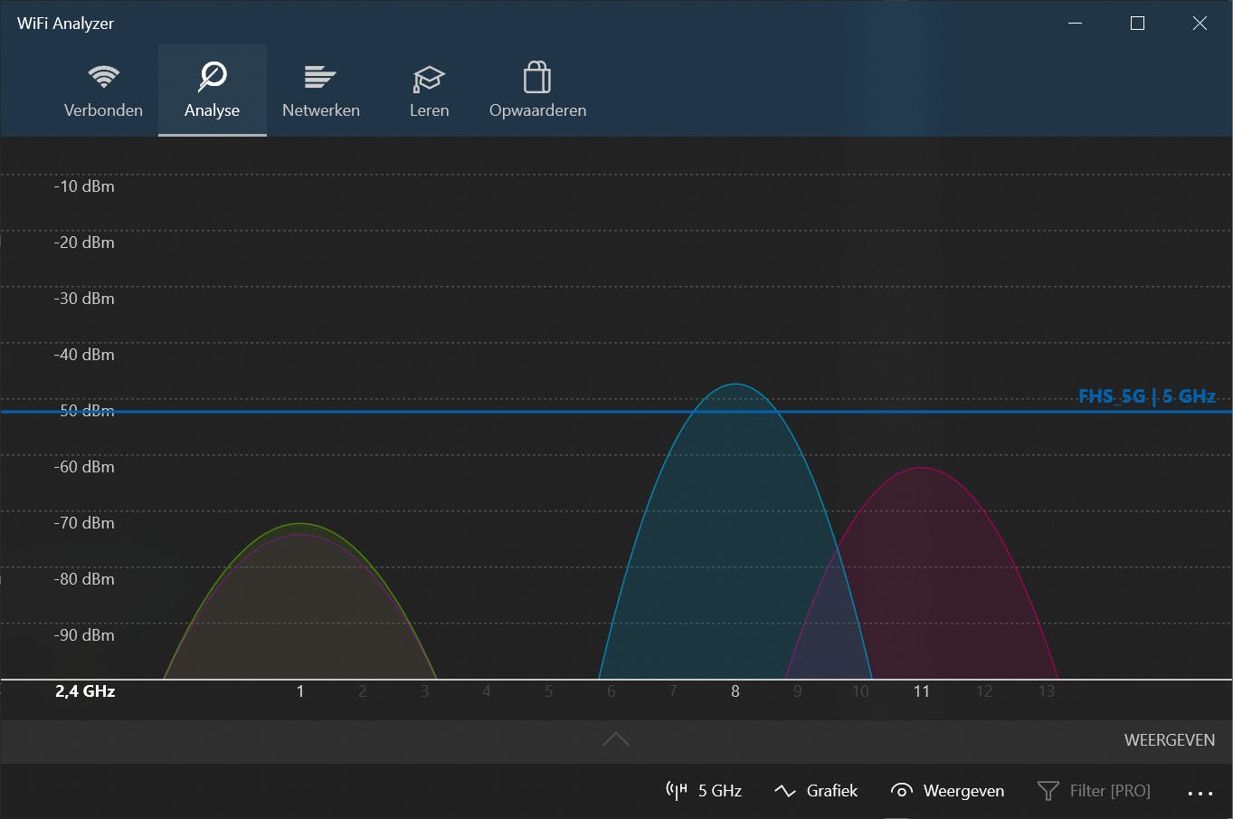This screenshot has width=1233, height=819.
Task: Switch to the Netwerken tab
Action: tap(320, 90)
